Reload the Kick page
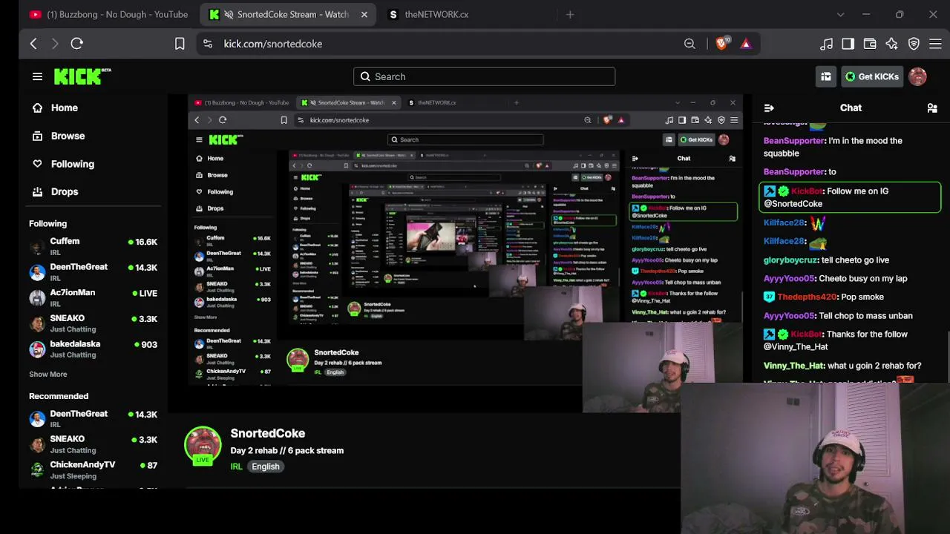The image size is (950, 534). coord(76,44)
